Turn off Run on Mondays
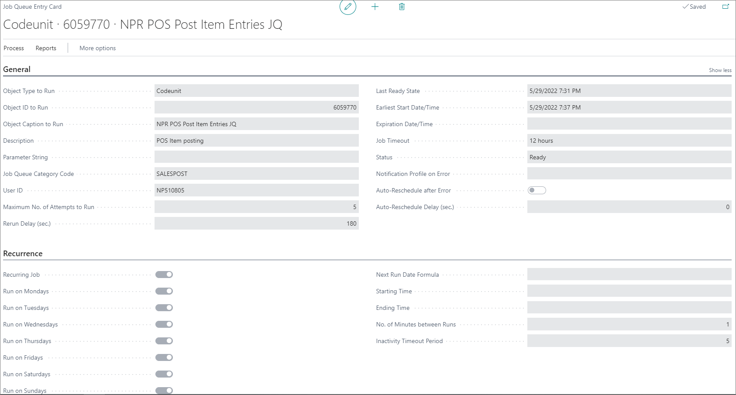Image resolution: width=736 pixels, height=395 pixels. click(x=164, y=291)
